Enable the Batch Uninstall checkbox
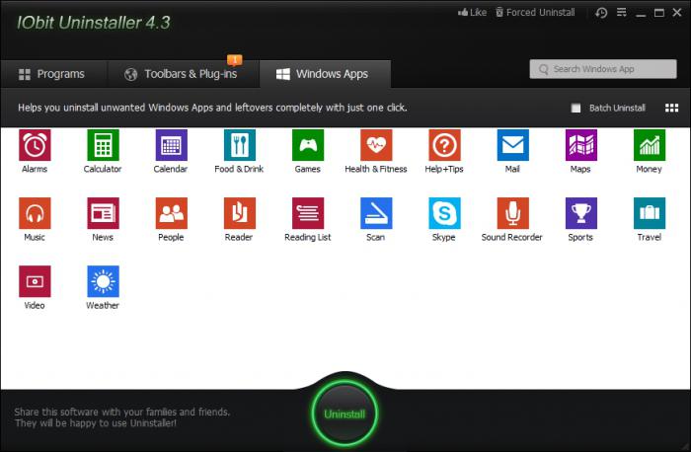This screenshot has width=691, height=452. tap(576, 108)
